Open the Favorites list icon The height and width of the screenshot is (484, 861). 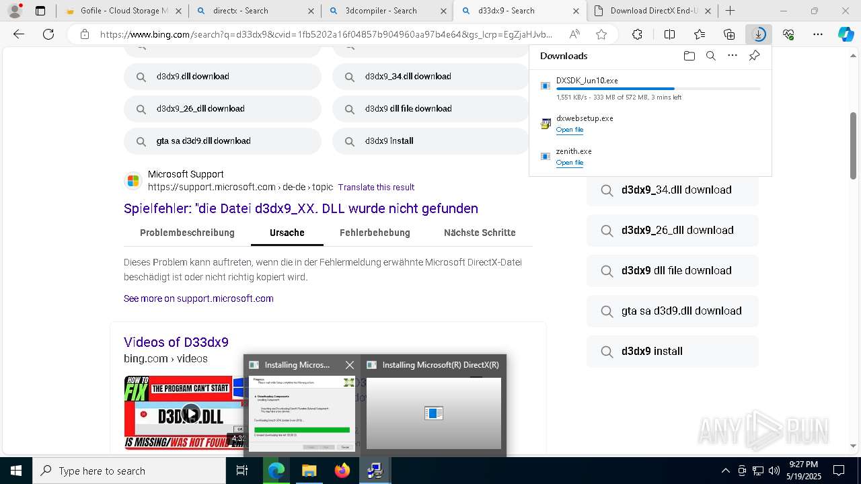(700, 34)
